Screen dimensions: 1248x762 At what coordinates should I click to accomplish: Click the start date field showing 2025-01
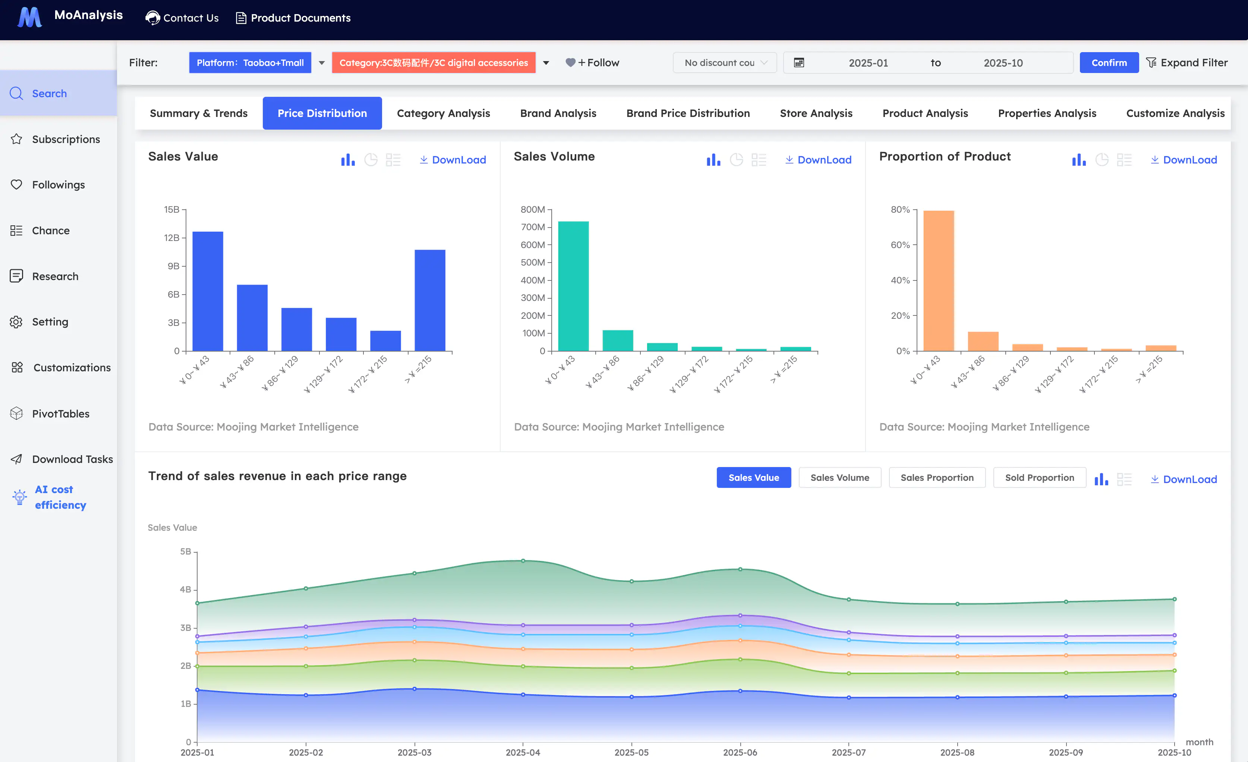click(868, 63)
